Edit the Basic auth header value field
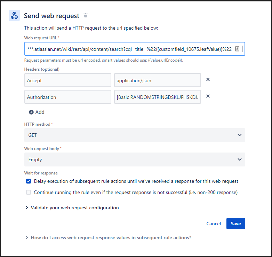The height and width of the screenshot is (257, 272). [157, 97]
